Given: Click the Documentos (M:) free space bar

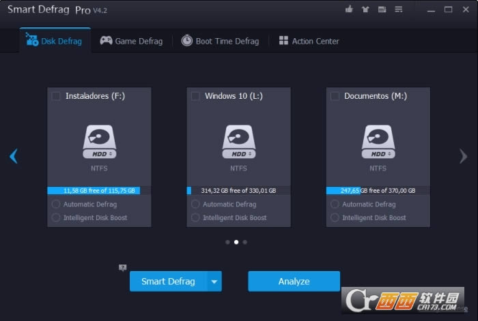Looking at the screenshot, I should point(378,190).
